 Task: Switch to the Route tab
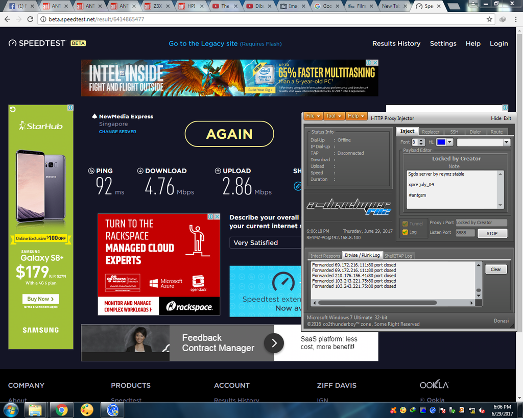coord(496,132)
